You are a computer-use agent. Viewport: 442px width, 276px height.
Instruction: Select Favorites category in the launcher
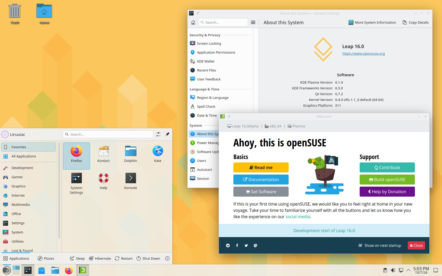coord(28,147)
